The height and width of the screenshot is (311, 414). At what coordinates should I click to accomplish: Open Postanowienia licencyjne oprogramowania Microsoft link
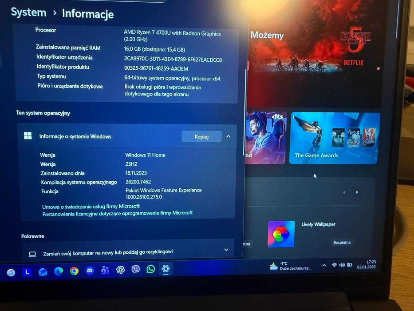(118, 213)
